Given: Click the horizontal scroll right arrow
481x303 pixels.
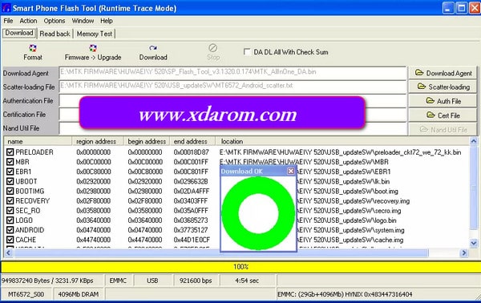Looking at the screenshot, I should click(464, 252).
